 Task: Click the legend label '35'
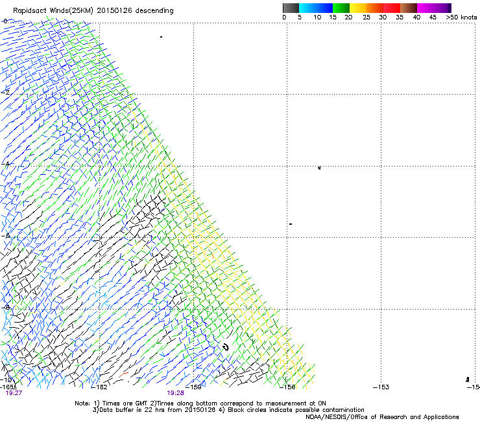point(400,17)
